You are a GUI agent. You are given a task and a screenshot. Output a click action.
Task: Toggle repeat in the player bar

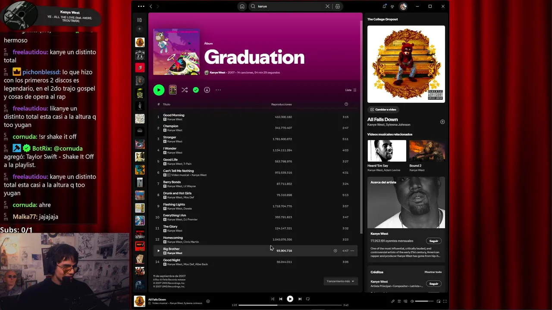(307, 299)
